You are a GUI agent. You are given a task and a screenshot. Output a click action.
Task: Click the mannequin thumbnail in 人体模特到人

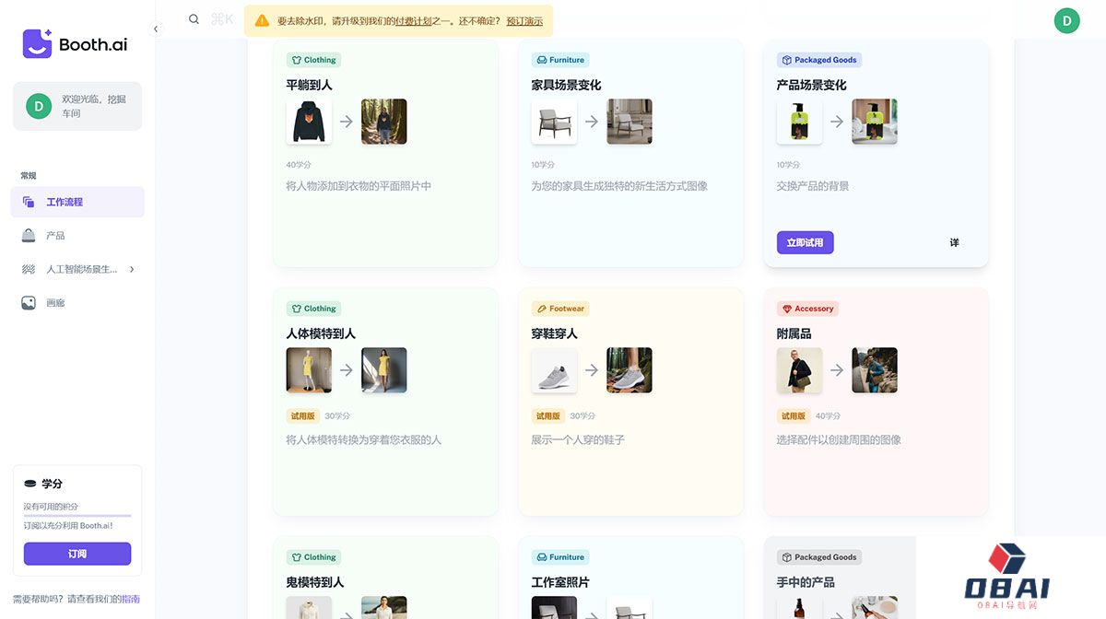[x=309, y=370]
